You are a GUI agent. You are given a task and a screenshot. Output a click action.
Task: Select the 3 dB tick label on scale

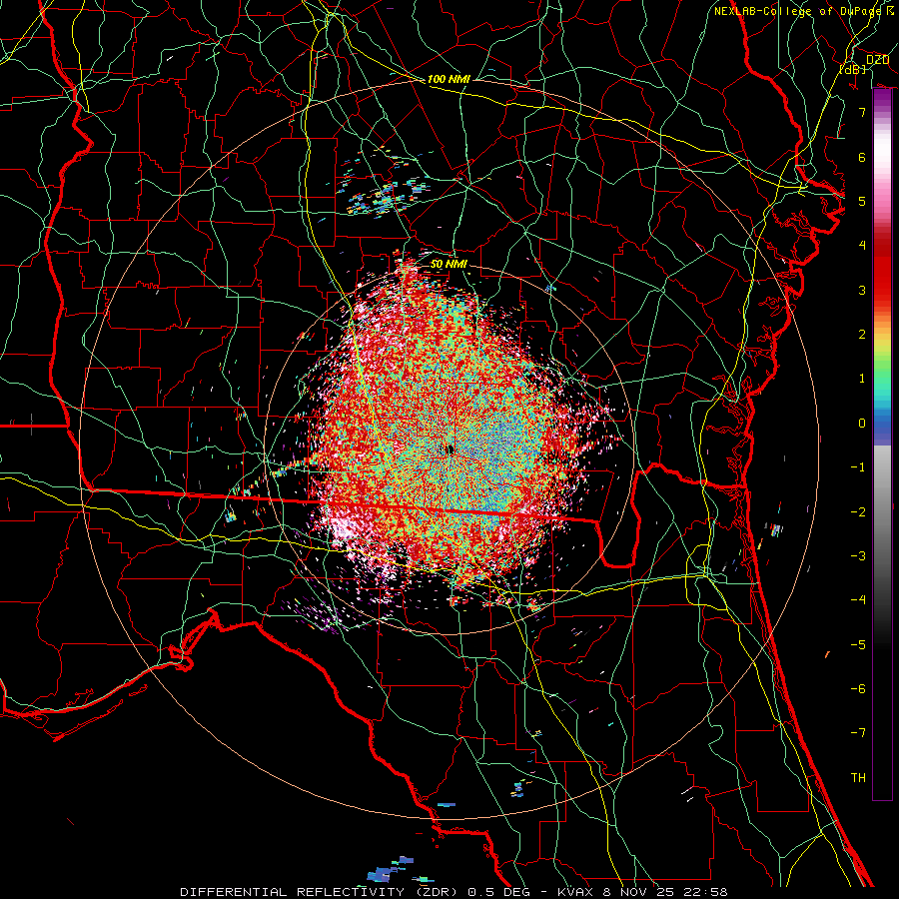tap(862, 290)
